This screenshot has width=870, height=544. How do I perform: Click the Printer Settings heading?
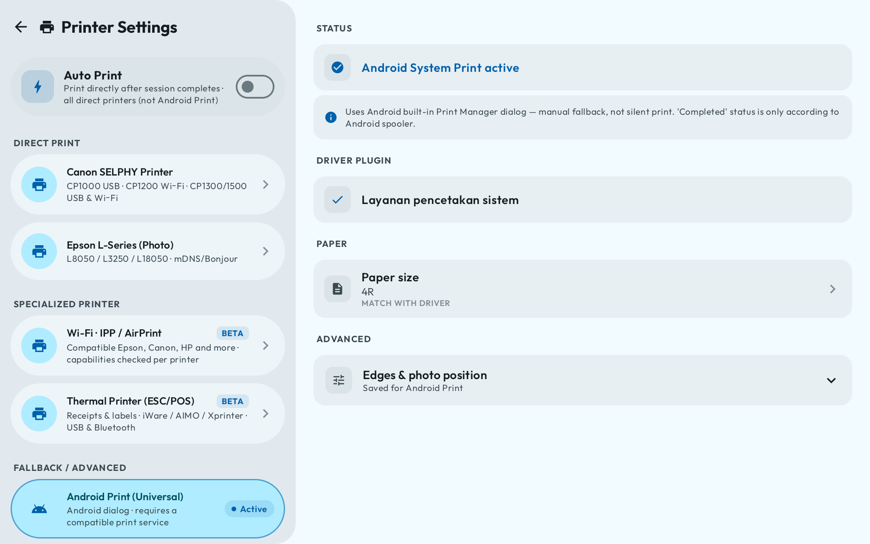119,27
